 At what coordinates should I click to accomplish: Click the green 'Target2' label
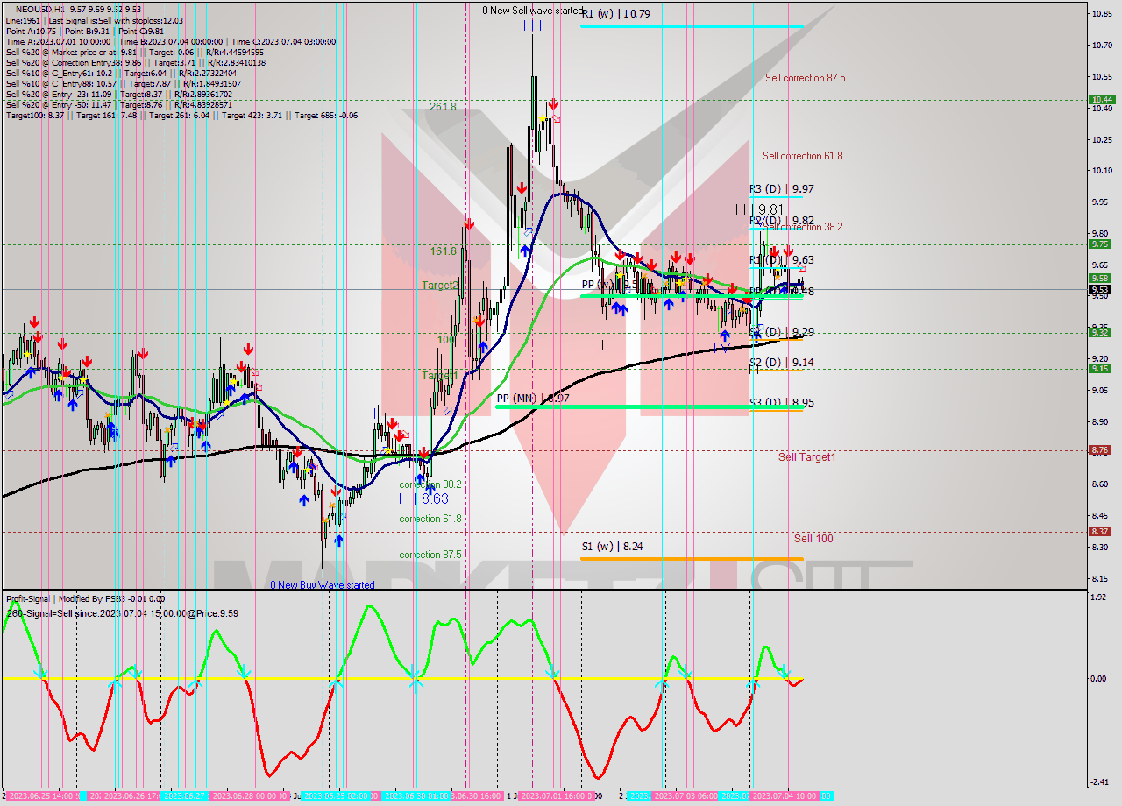coord(439,286)
